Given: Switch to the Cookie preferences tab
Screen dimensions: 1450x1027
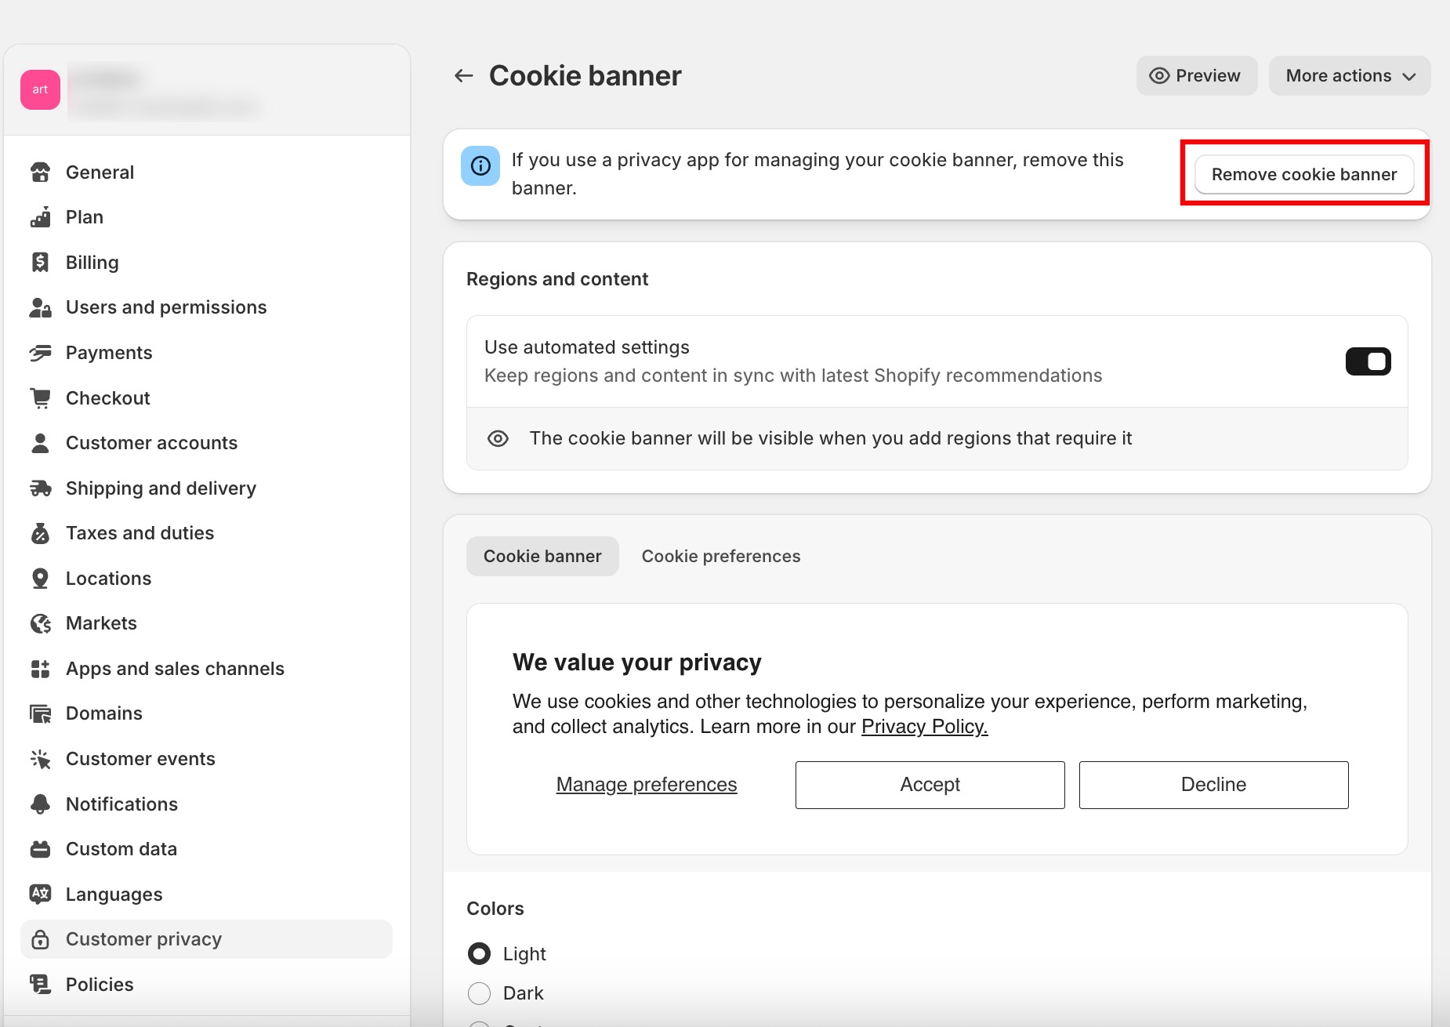Looking at the screenshot, I should tap(720, 557).
